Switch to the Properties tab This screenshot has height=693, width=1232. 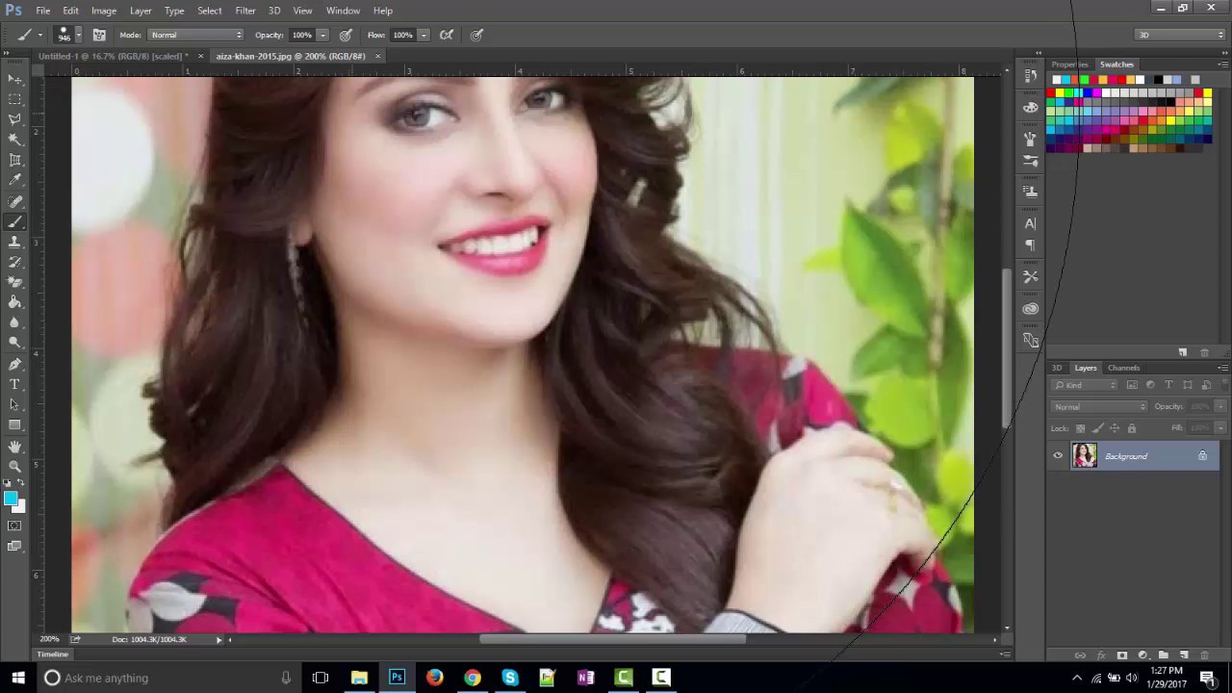pyautogui.click(x=1069, y=64)
